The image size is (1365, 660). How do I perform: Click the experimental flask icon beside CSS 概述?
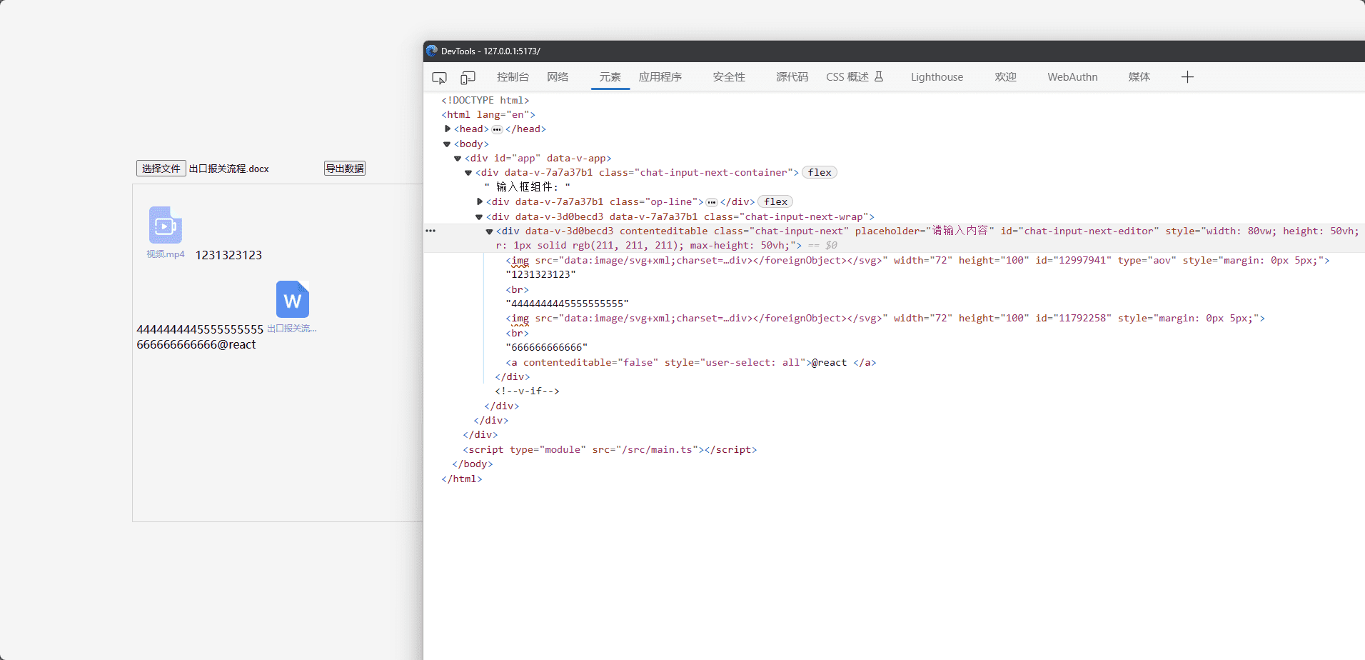click(x=879, y=76)
